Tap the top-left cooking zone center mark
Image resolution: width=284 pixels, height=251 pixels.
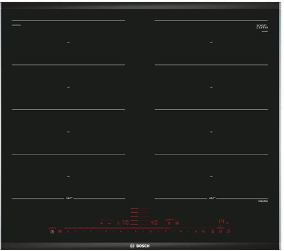coord(68,42)
